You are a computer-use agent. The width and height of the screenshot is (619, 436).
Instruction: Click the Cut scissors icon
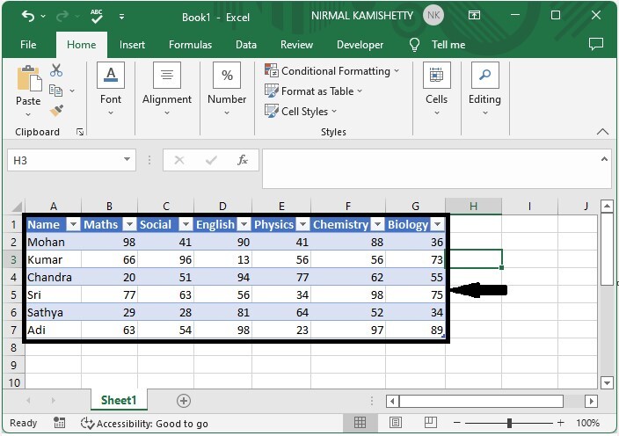click(56, 70)
